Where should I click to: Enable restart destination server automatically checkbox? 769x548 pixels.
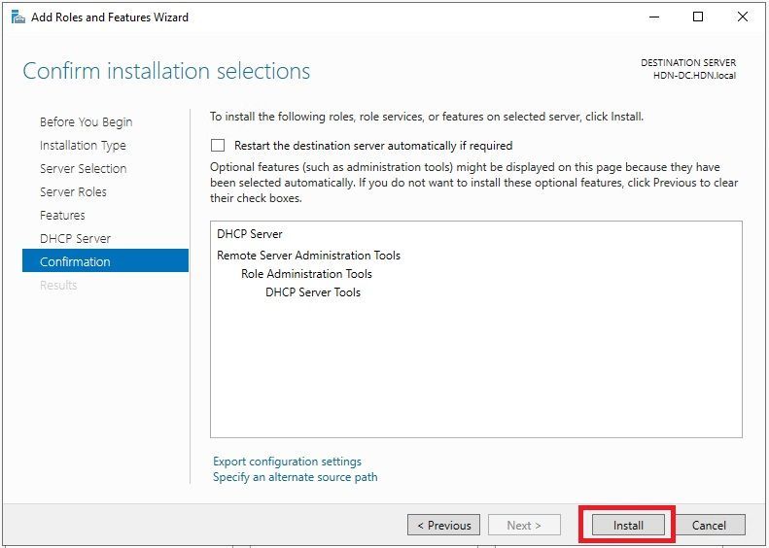[218, 146]
